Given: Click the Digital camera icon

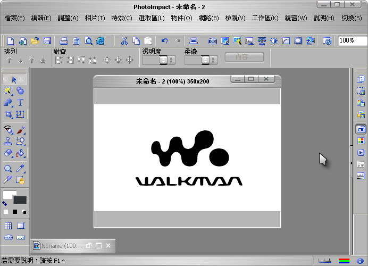Looking at the screenshot, I should point(213,41).
